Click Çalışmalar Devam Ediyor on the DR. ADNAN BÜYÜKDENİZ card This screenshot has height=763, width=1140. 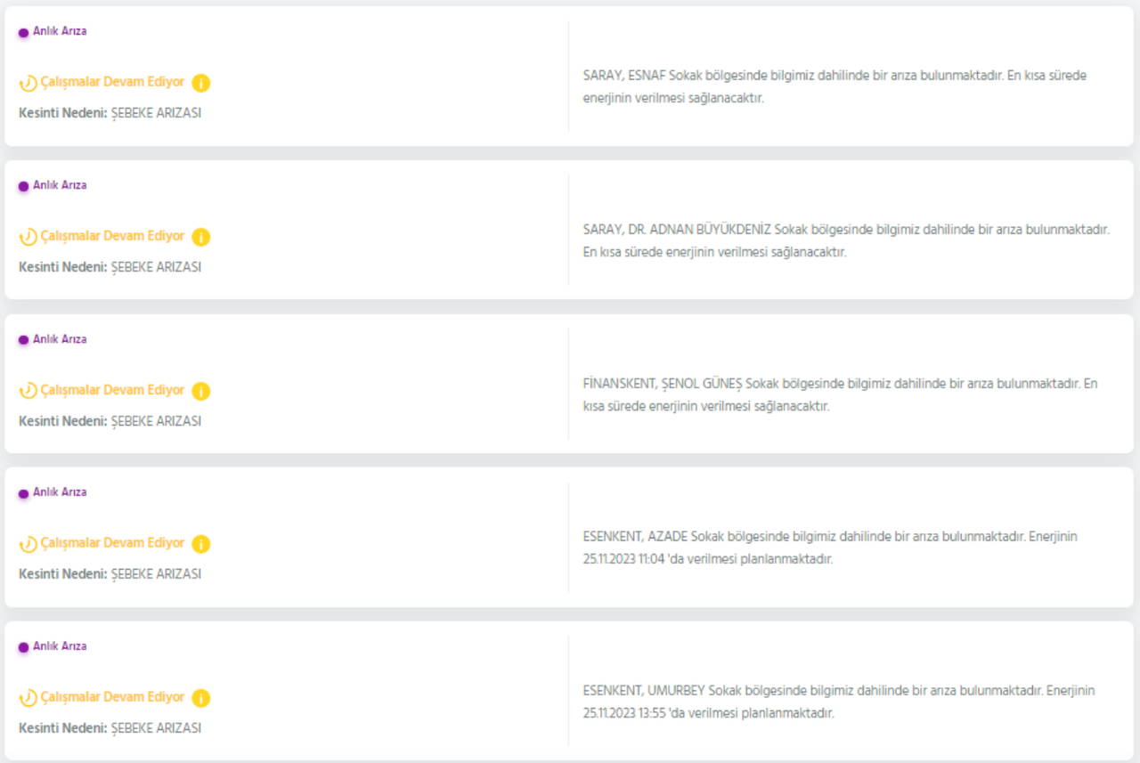point(112,236)
